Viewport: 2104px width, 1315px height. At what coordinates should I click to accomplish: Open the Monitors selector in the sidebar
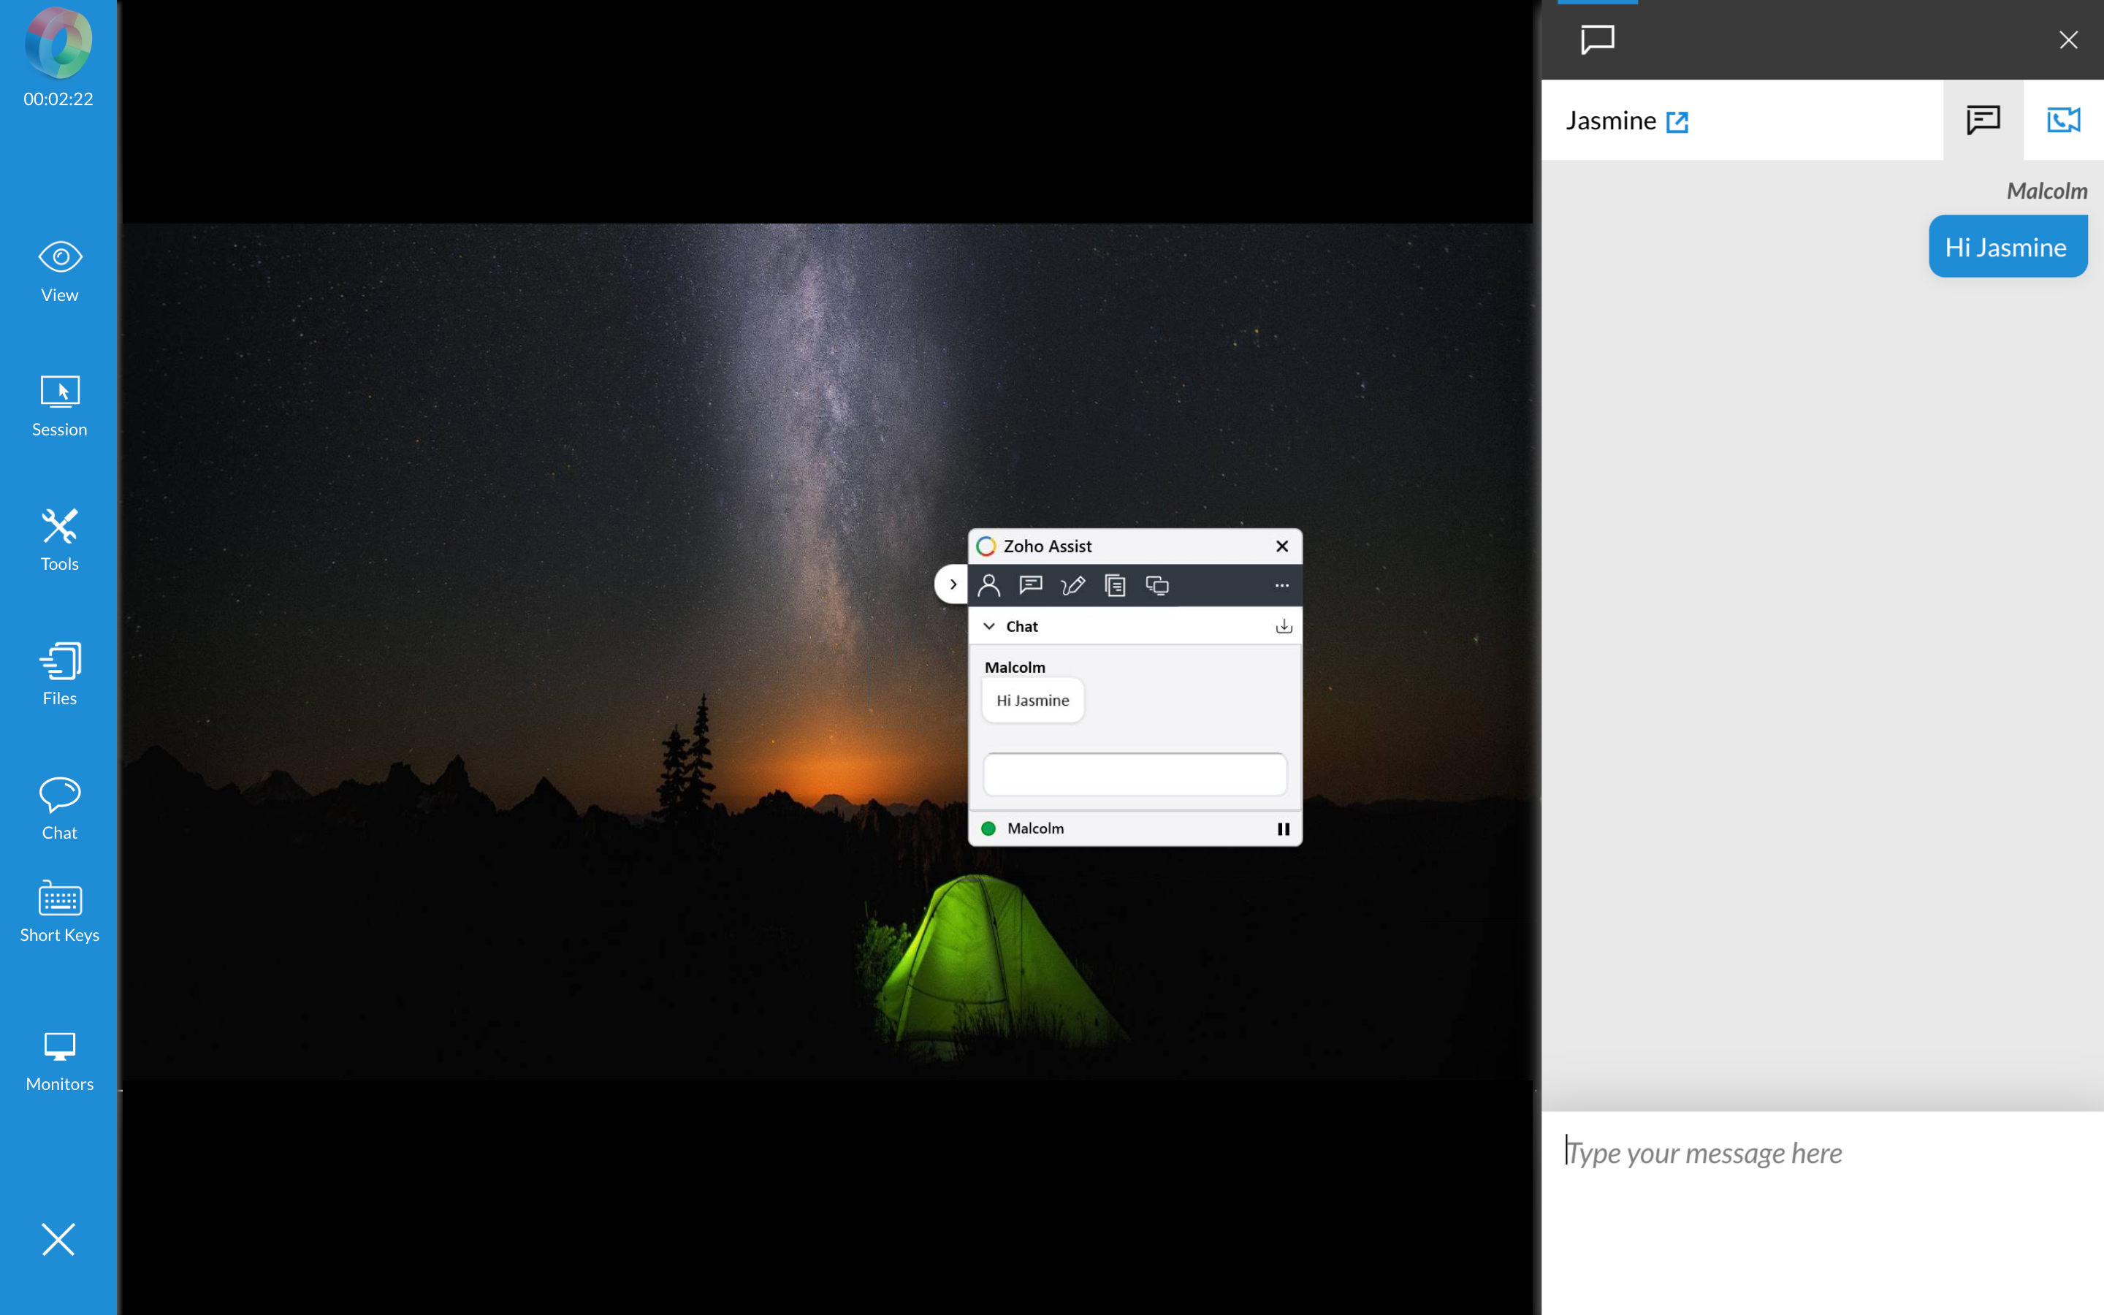tap(58, 1059)
